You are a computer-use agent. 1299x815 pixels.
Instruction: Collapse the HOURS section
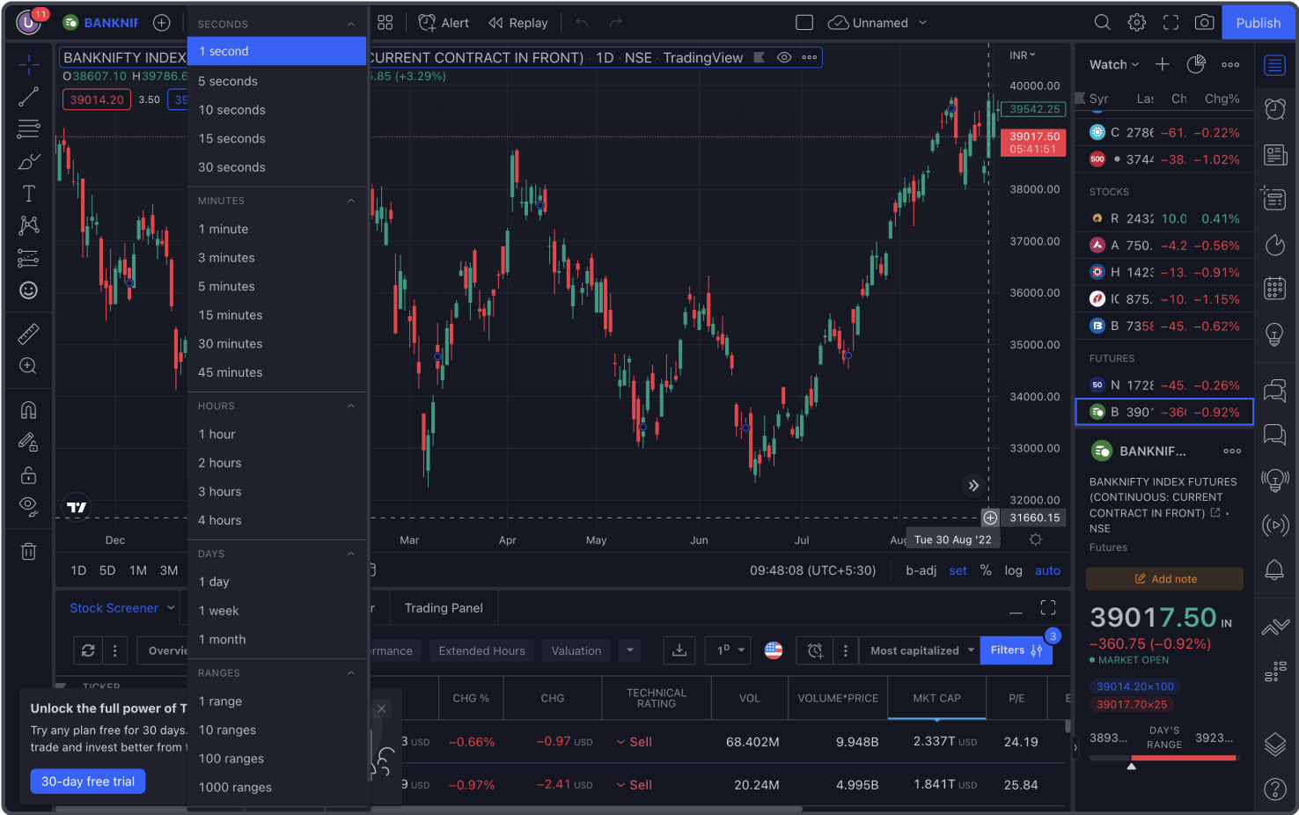pyautogui.click(x=351, y=406)
